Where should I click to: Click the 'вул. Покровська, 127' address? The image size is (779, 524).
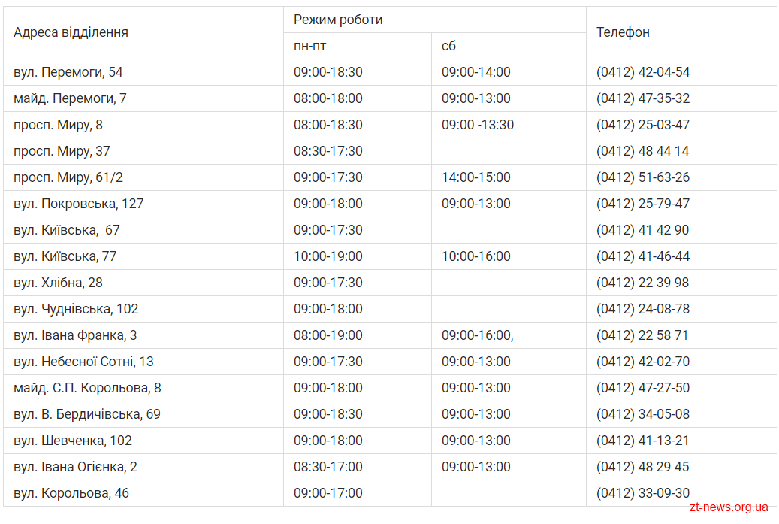pos(78,204)
